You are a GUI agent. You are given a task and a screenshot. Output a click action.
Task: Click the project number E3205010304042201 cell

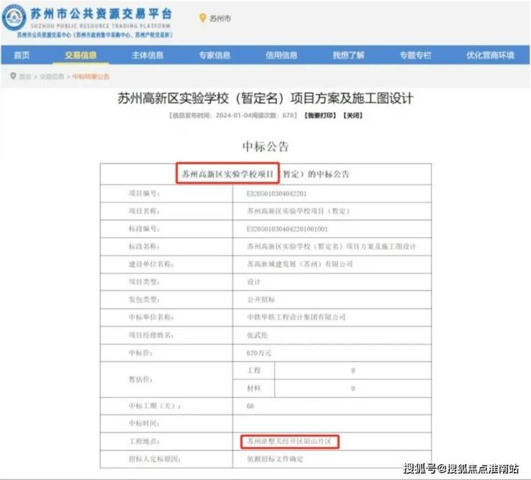click(276, 193)
